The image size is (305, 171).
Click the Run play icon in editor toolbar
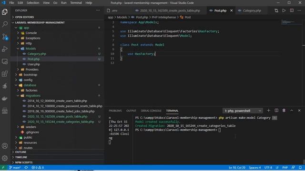click(x=284, y=10)
